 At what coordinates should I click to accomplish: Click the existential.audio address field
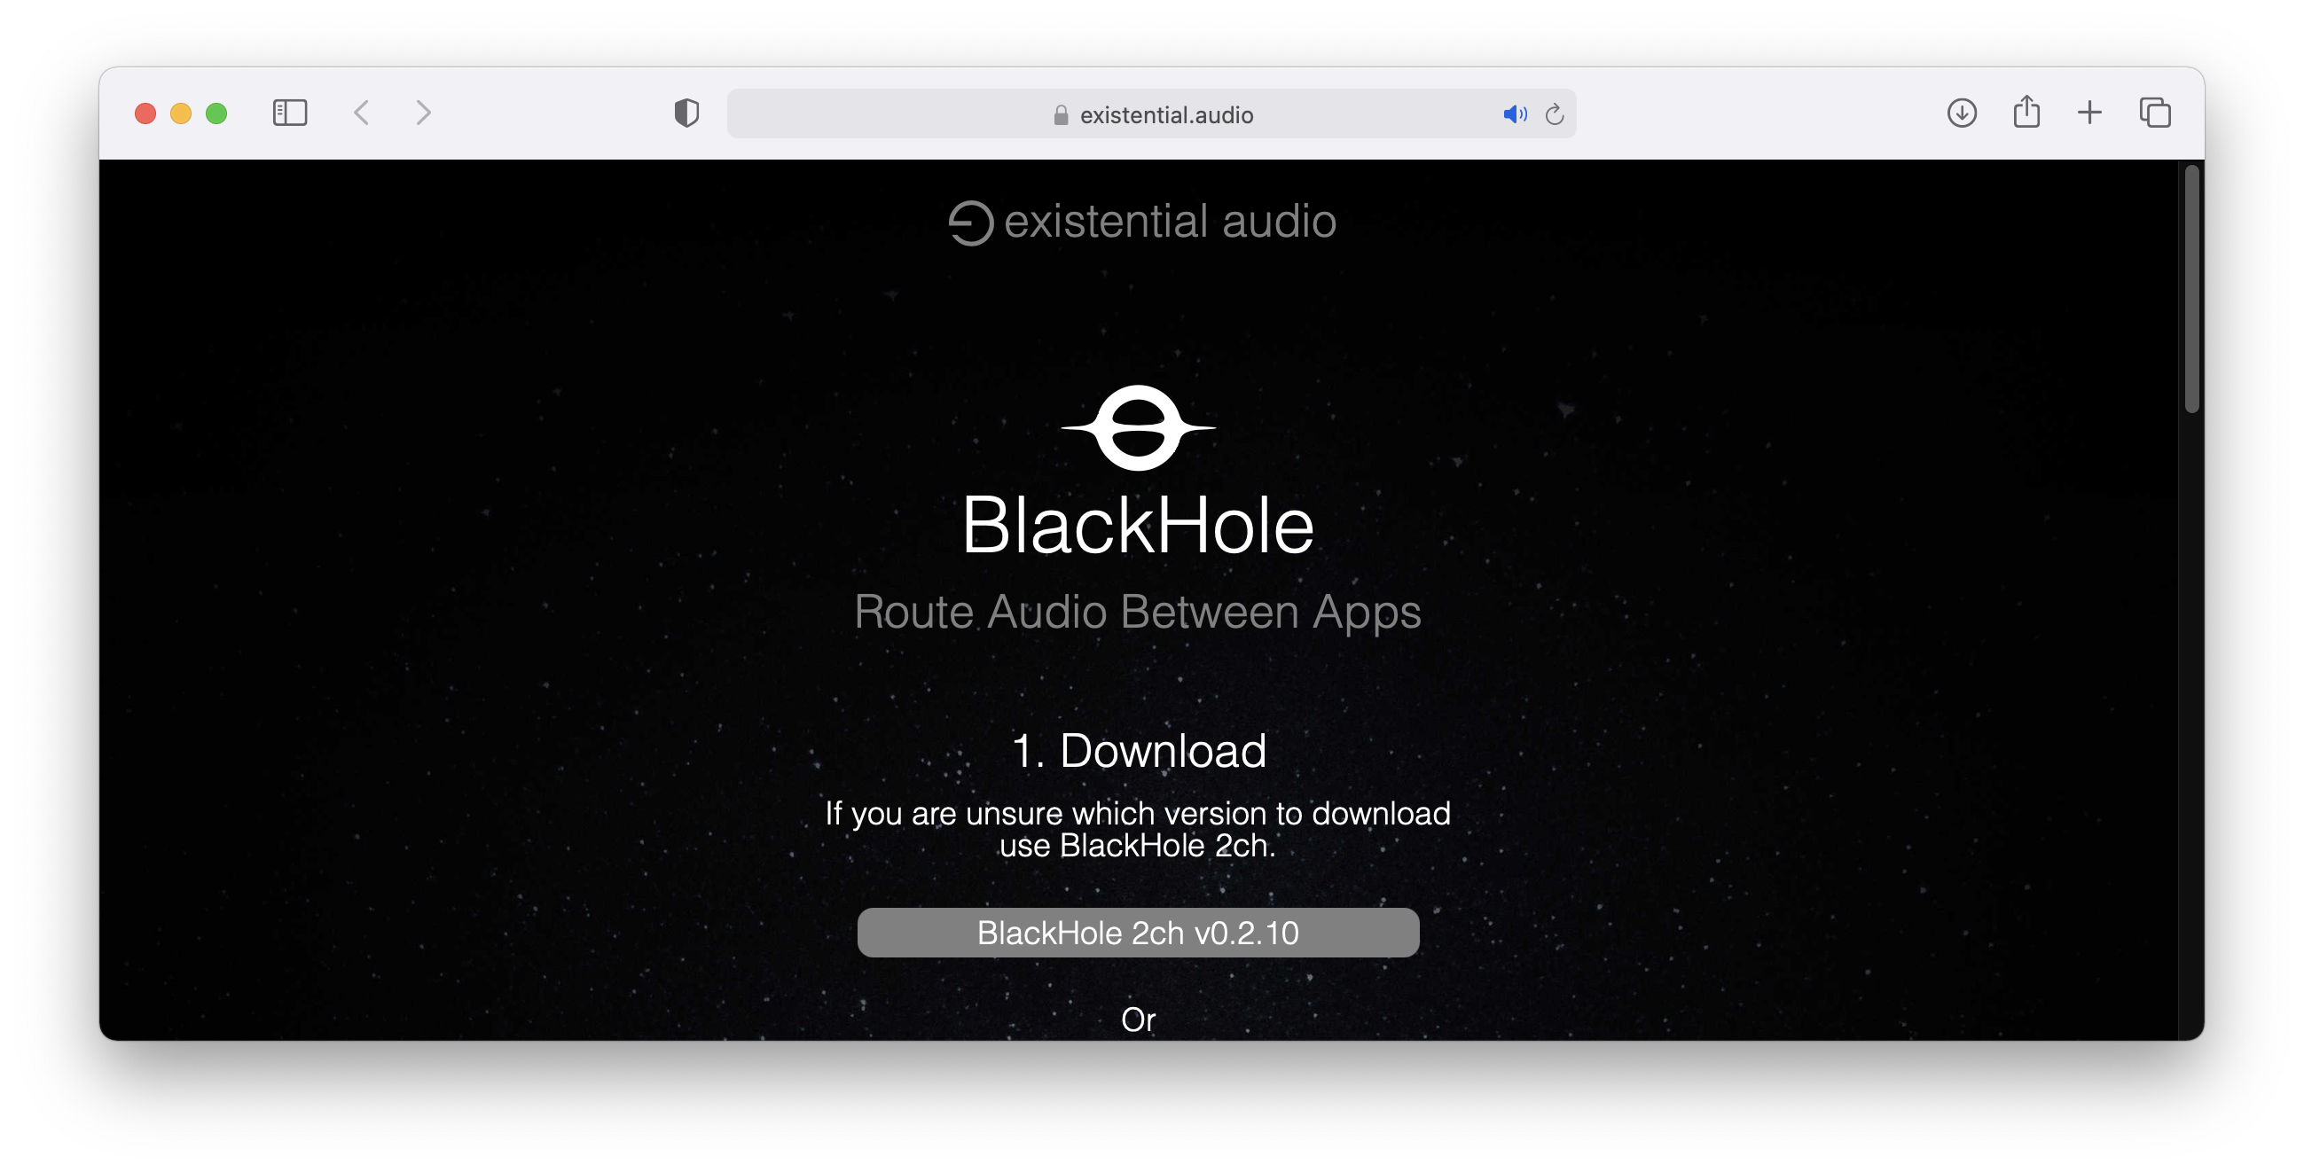click(1165, 114)
